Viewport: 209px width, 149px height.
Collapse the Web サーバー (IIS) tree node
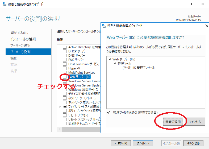click(110, 59)
